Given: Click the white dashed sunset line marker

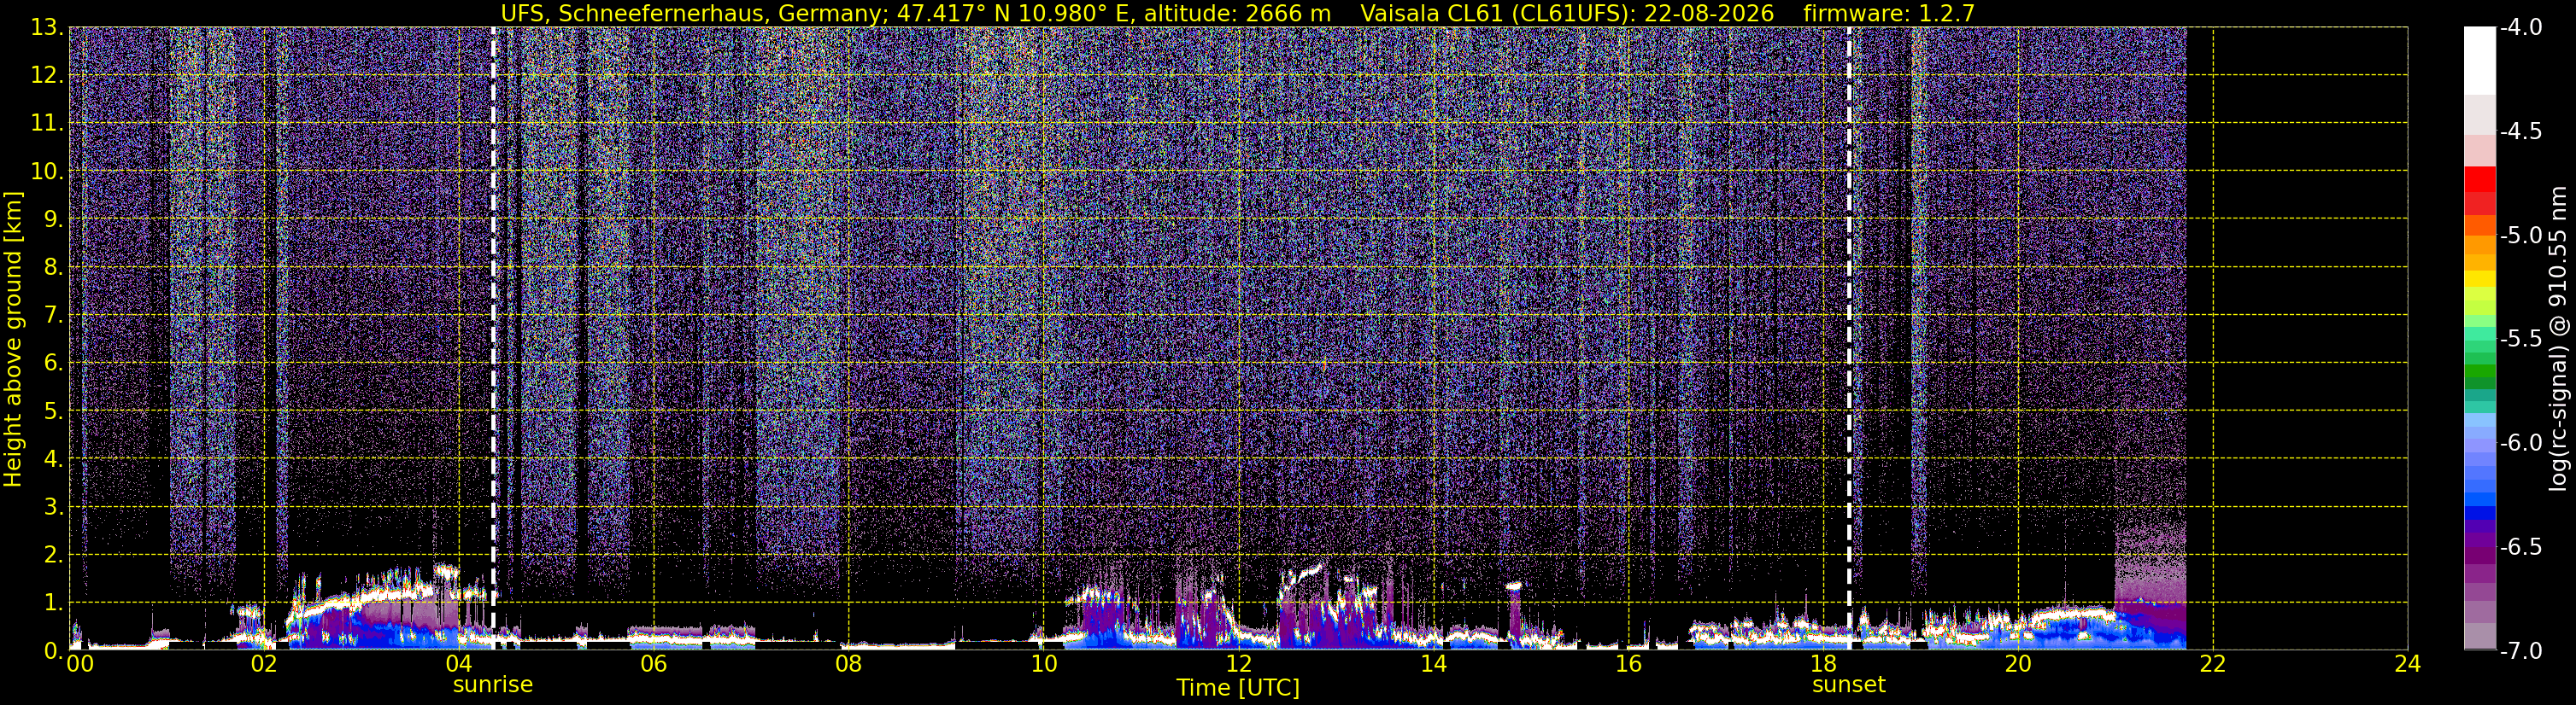Looking at the screenshot, I should tap(1849, 339).
